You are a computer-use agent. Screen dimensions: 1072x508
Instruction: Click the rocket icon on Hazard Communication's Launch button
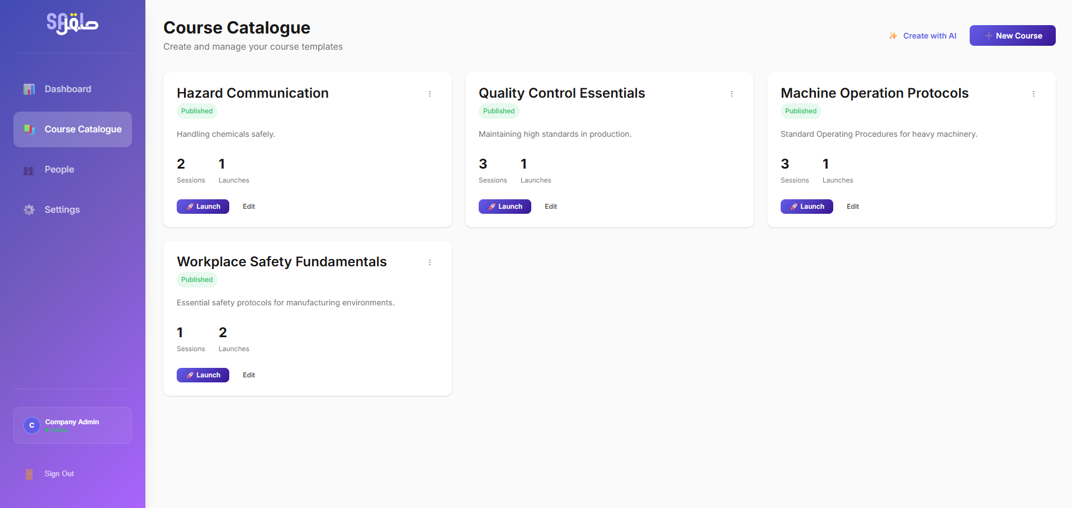tap(191, 206)
